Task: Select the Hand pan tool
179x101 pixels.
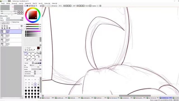Action: point(32,50)
